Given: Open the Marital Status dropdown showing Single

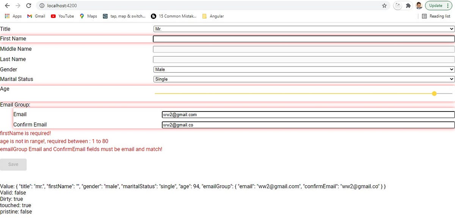Looking at the screenshot, I should point(303,79).
